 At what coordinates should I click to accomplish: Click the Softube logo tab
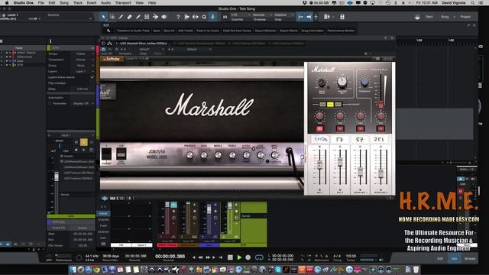click(112, 59)
